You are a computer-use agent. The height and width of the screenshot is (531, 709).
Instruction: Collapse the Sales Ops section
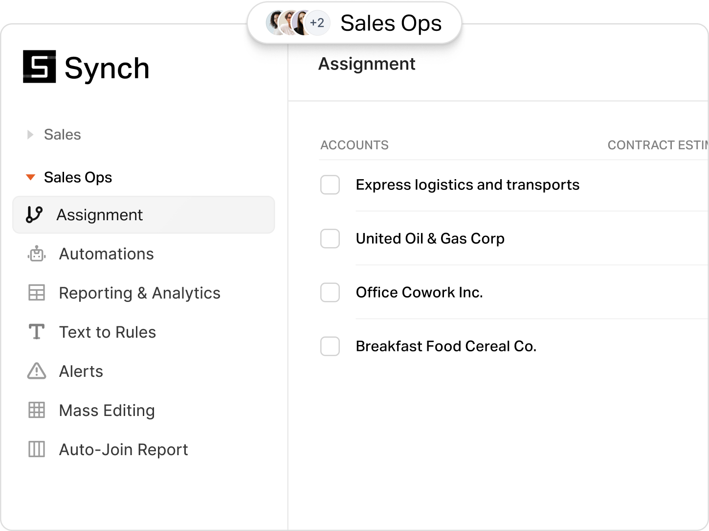pos(31,177)
